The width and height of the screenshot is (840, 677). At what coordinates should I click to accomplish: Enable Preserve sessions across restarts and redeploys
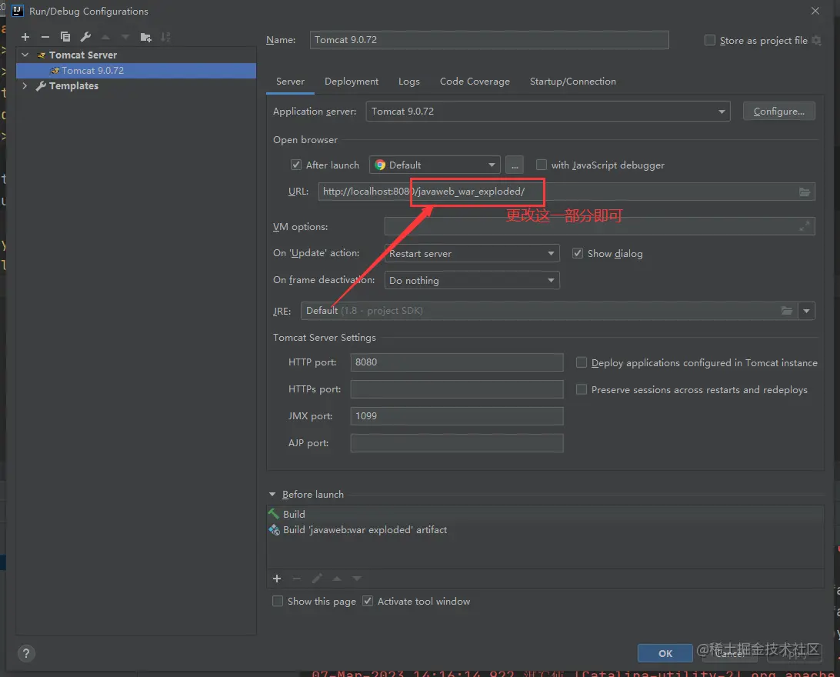click(x=582, y=389)
